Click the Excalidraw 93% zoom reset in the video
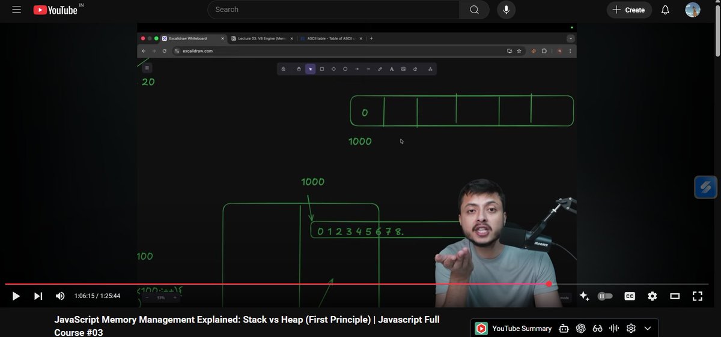 pyautogui.click(x=160, y=297)
